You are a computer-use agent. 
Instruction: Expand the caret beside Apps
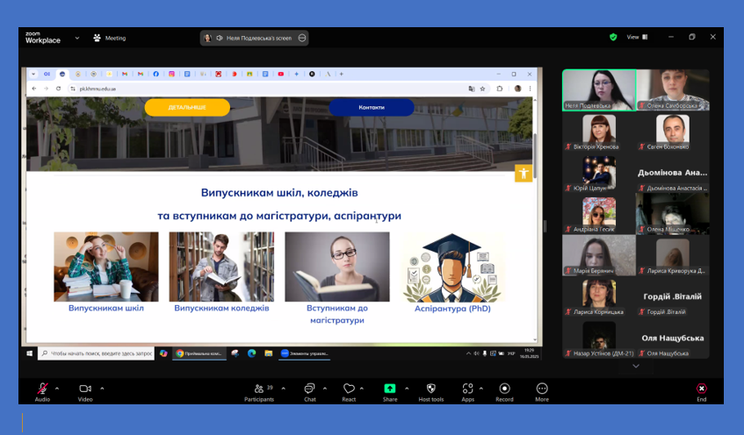click(x=481, y=389)
